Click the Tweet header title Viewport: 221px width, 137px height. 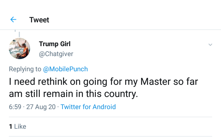click(39, 20)
